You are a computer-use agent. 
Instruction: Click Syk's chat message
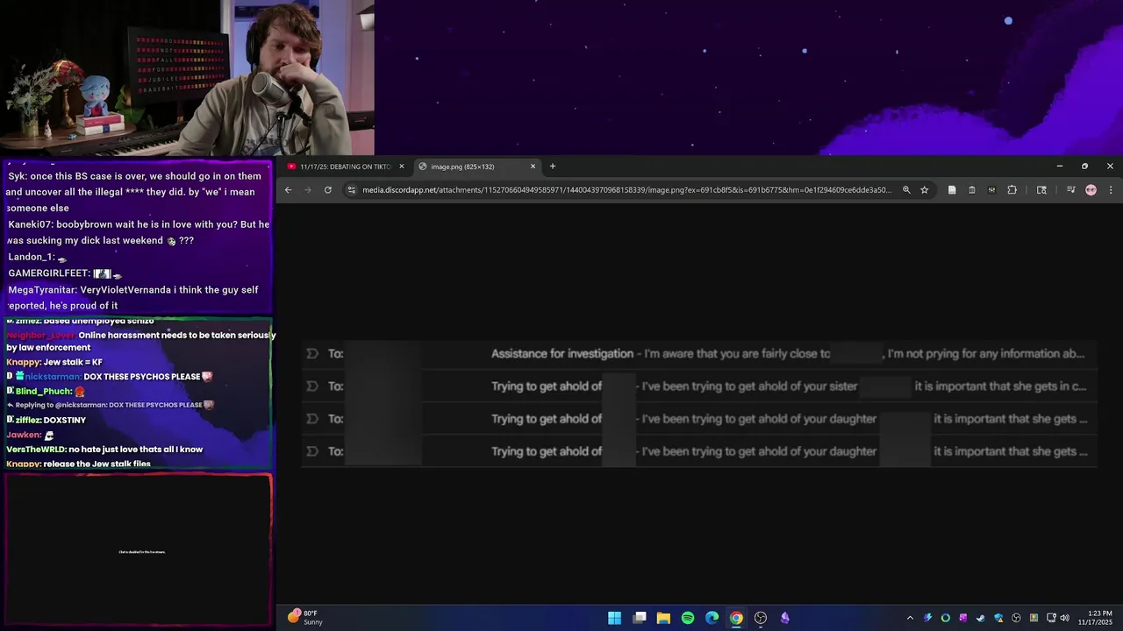click(136, 192)
